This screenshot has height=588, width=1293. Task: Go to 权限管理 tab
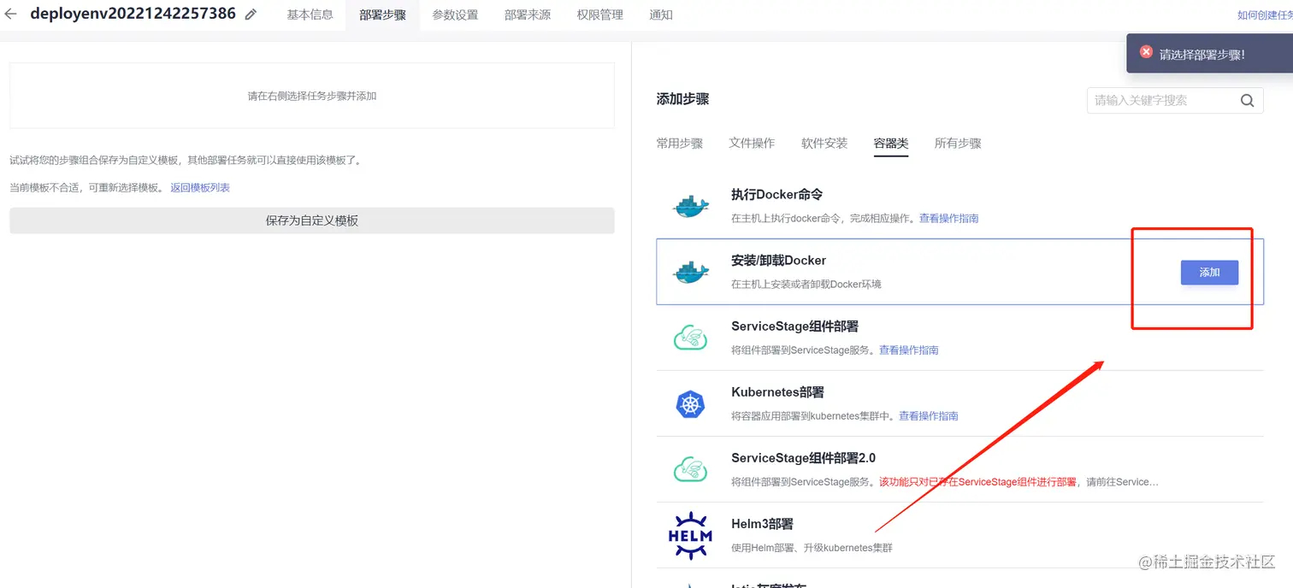(x=600, y=15)
